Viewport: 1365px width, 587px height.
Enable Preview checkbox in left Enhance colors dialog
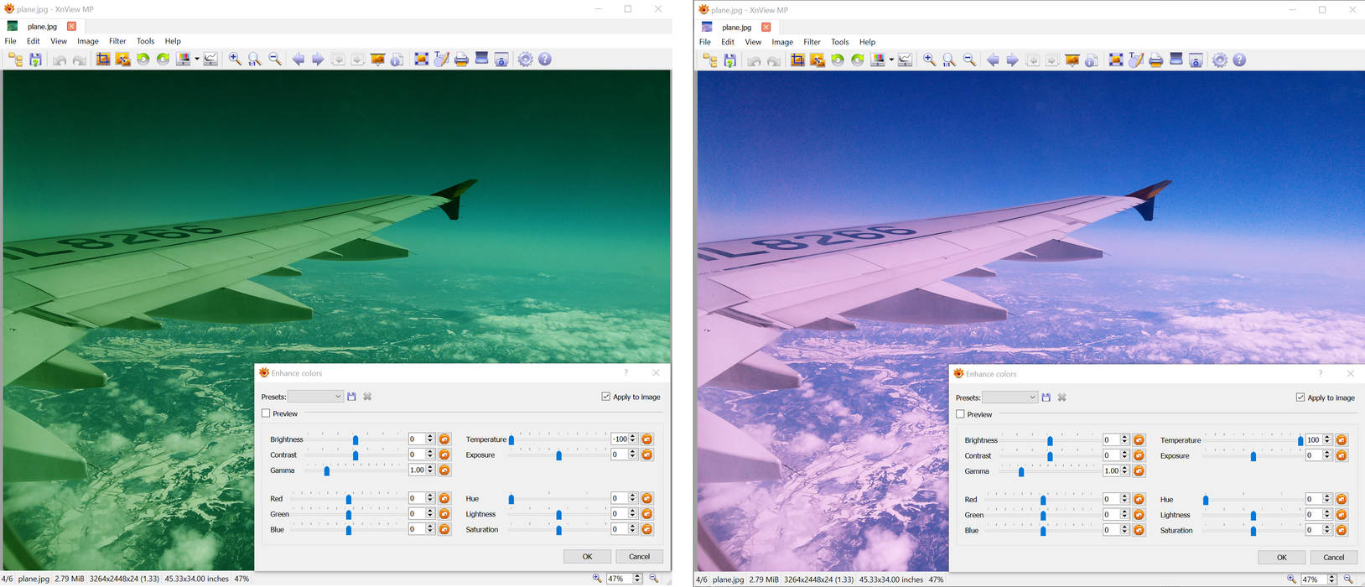[267, 413]
